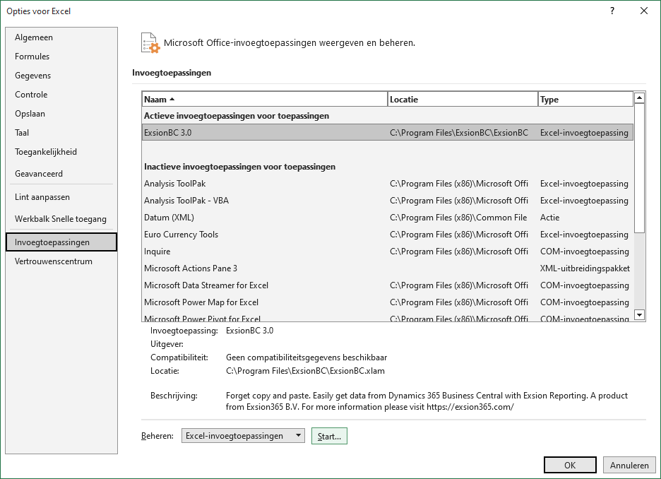Screen dimensions: 661x479
Task: Select Microsoft Power Pivot for Excel row
Action: point(388,318)
